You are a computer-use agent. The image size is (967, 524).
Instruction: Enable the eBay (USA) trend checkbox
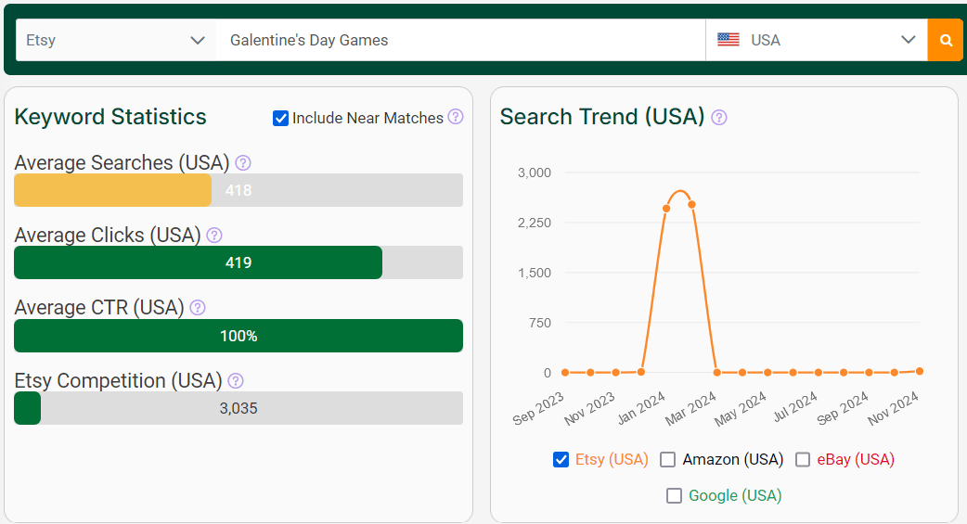click(803, 460)
